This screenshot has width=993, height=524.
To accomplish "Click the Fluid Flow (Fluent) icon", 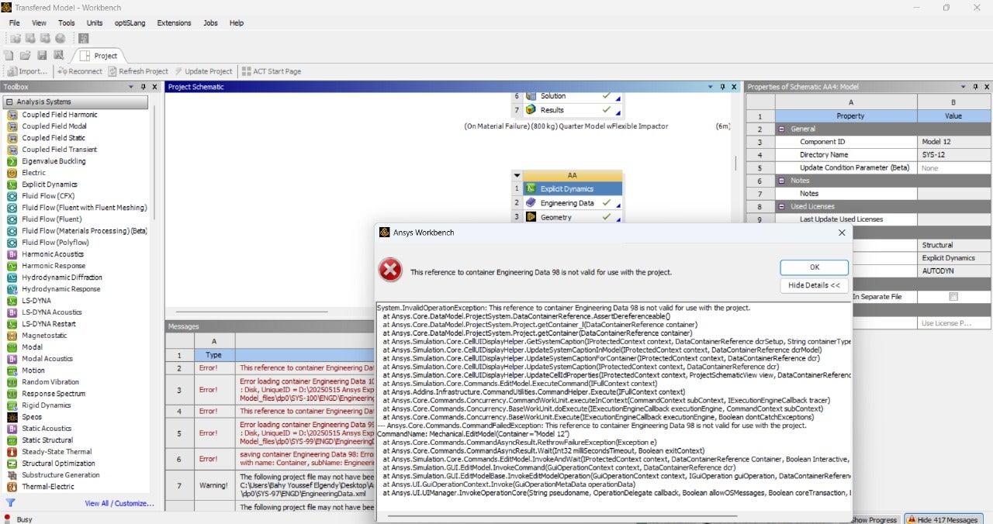I will tap(12, 219).
